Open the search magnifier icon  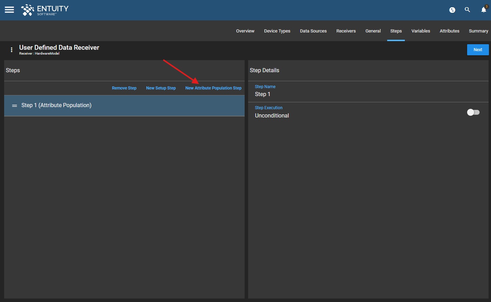(467, 10)
